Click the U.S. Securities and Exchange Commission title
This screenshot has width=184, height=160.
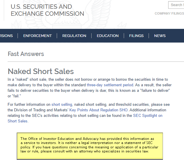click(x=47, y=10)
